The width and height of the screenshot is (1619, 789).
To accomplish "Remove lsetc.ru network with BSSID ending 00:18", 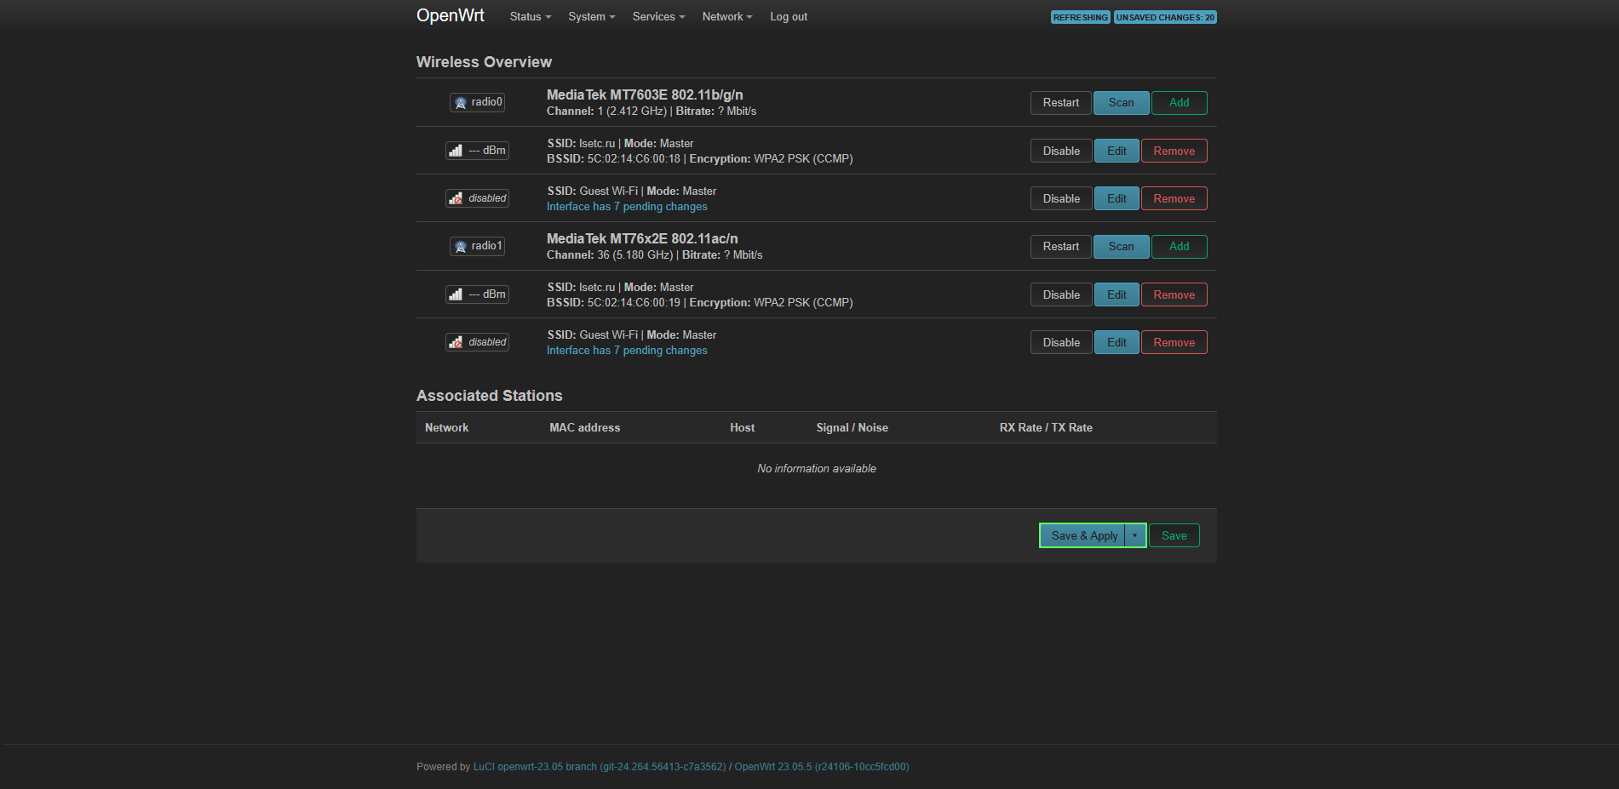I will click(1174, 151).
